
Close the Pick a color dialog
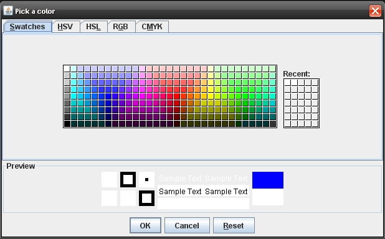click(375, 11)
